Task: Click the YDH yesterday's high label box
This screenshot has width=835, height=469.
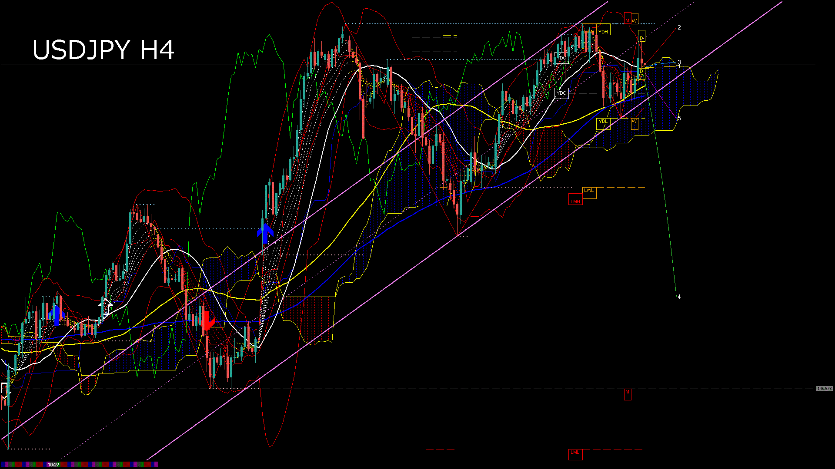Action: tap(604, 31)
